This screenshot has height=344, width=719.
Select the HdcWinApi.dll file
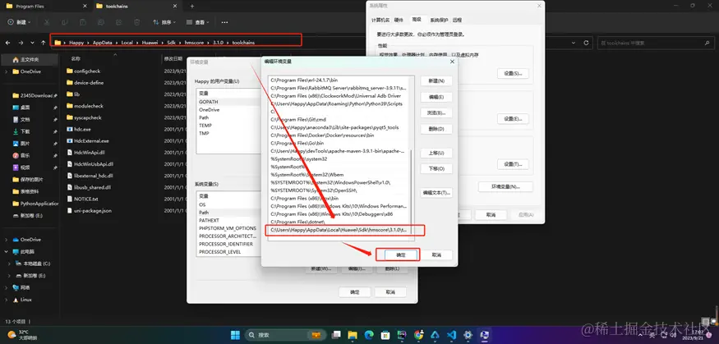[90, 153]
